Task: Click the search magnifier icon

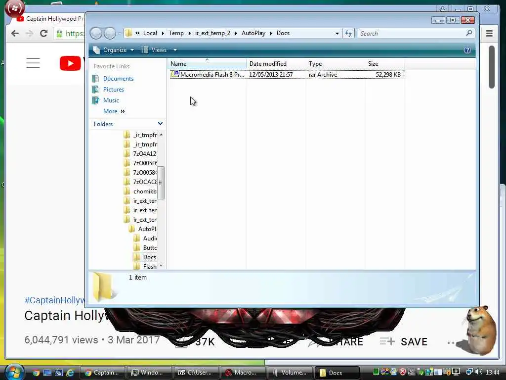Action: coord(469,33)
